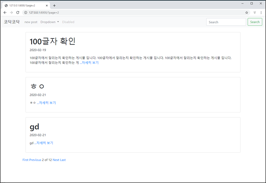Close the 127.0.0.1:8000 tab
Image resolution: width=266 pixels, height=183 pixels.
point(47,6)
